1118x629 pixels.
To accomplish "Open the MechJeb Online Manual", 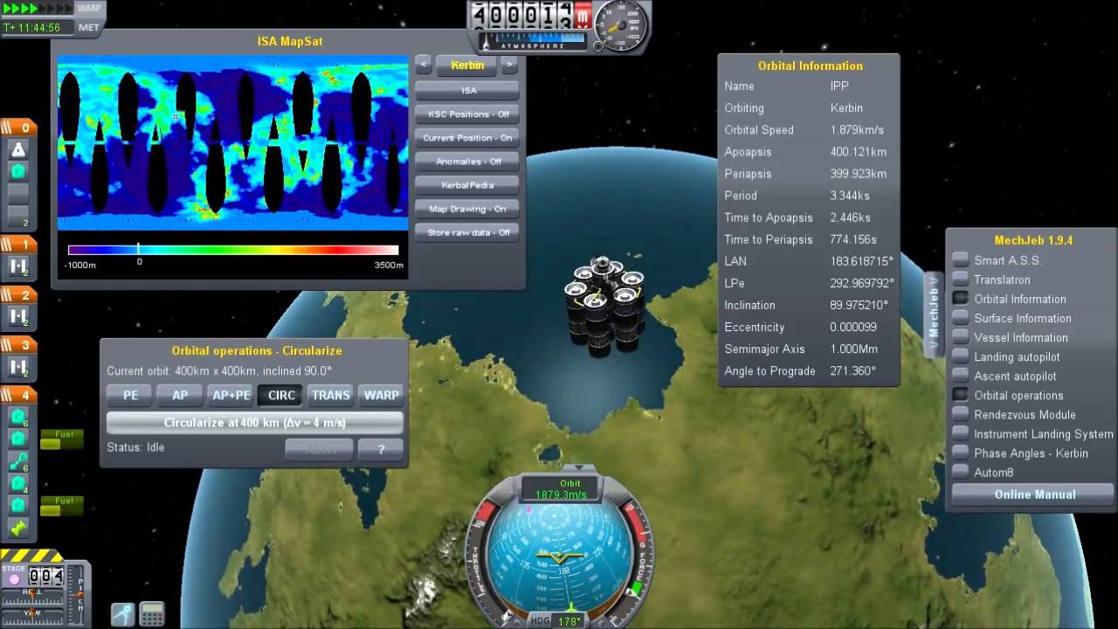I will (1034, 494).
